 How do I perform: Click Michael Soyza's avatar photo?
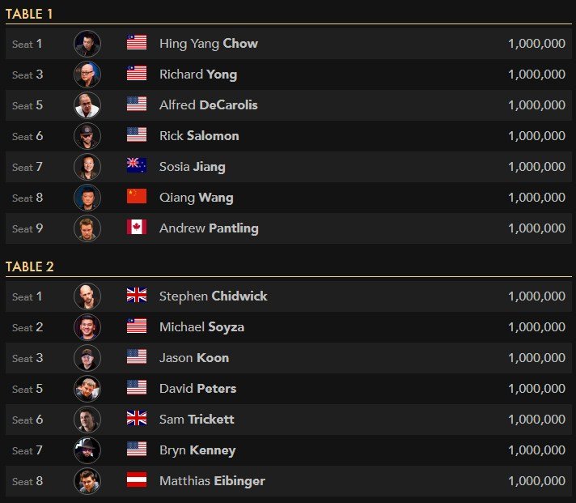pyautogui.click(x=87, y=327)
